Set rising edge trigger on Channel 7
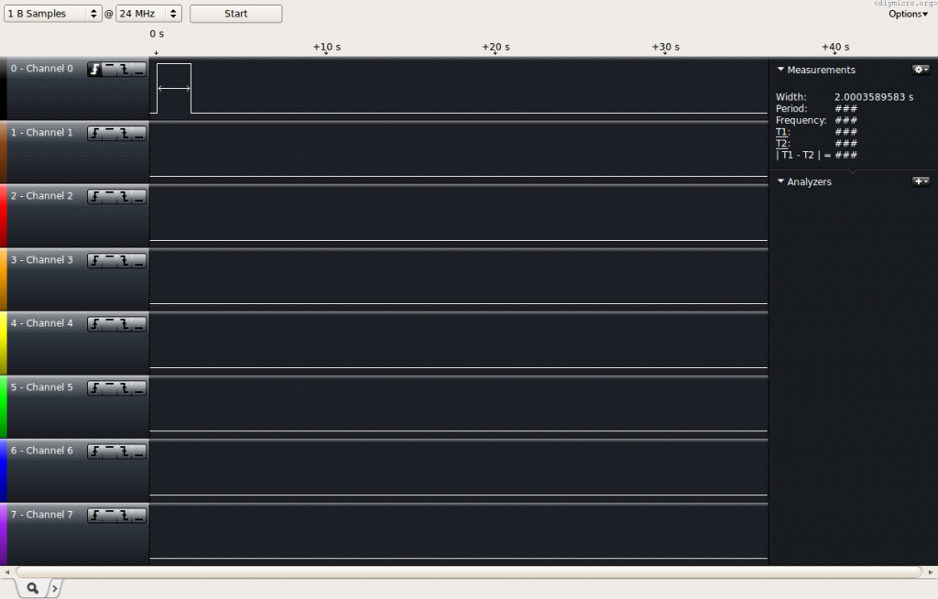938x599 pixels. click(95, 516)
